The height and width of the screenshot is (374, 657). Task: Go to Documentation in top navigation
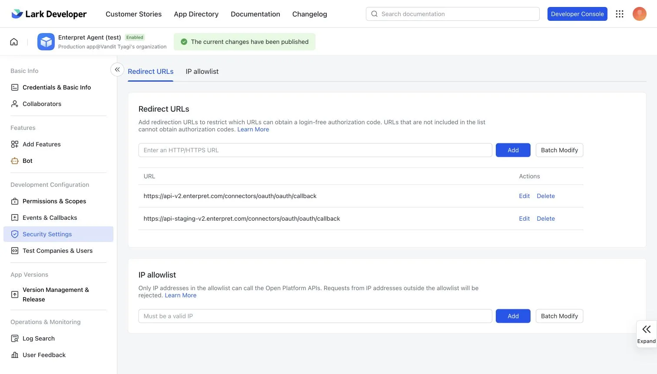(x=255, y=14)
